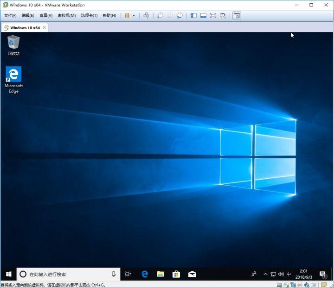
Task: Open the 文件(F) menu
Action: coord(10,16)
